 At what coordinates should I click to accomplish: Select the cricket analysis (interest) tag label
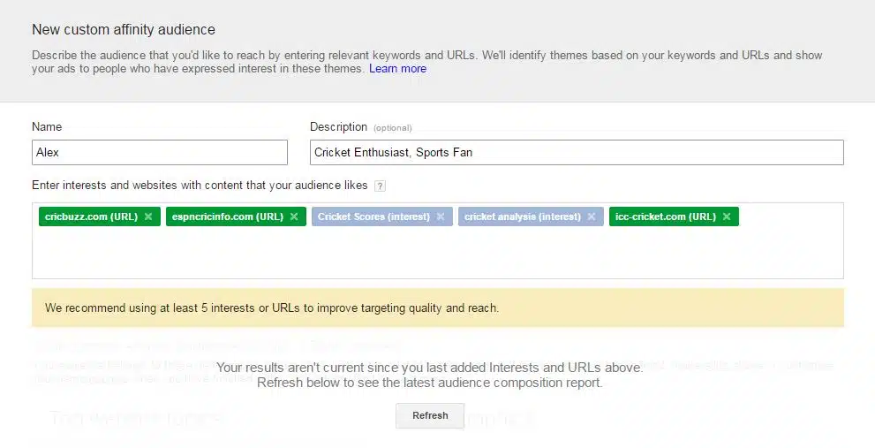pos(523,216)
